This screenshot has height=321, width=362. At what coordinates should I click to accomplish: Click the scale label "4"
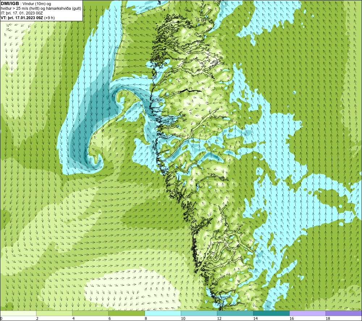click(73, 318)
